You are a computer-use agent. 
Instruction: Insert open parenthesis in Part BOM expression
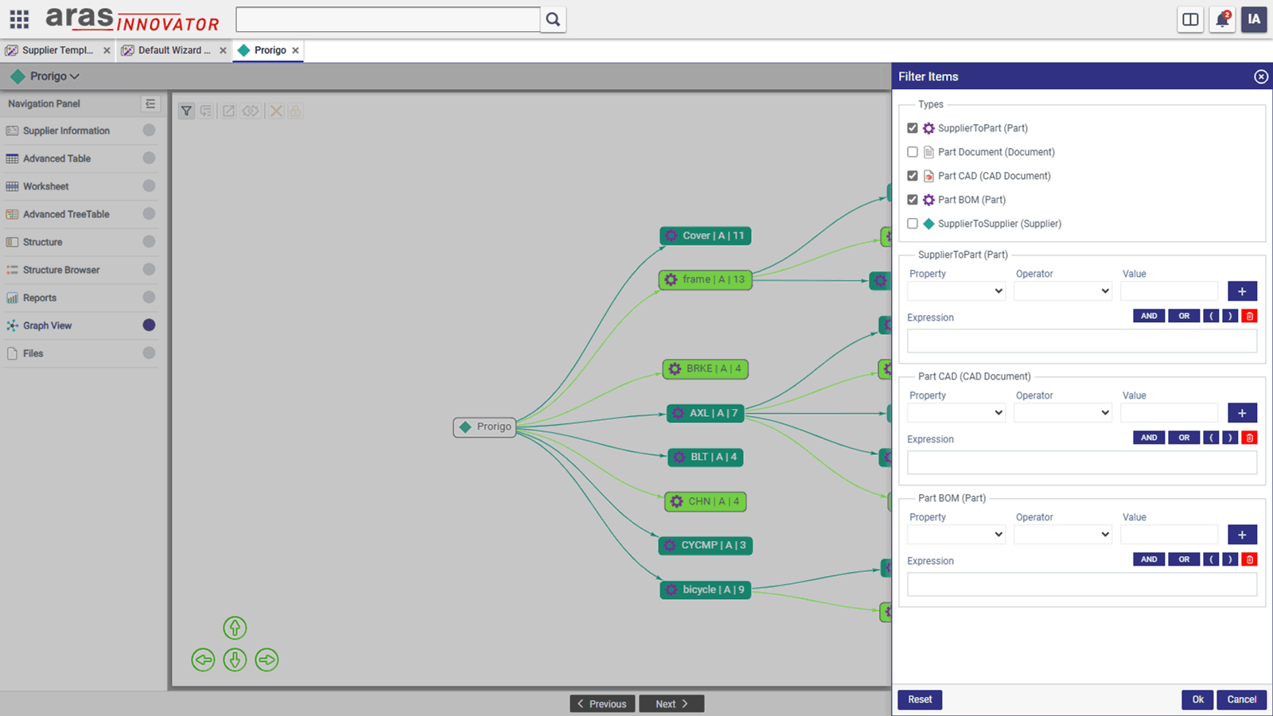point(1211,559)
